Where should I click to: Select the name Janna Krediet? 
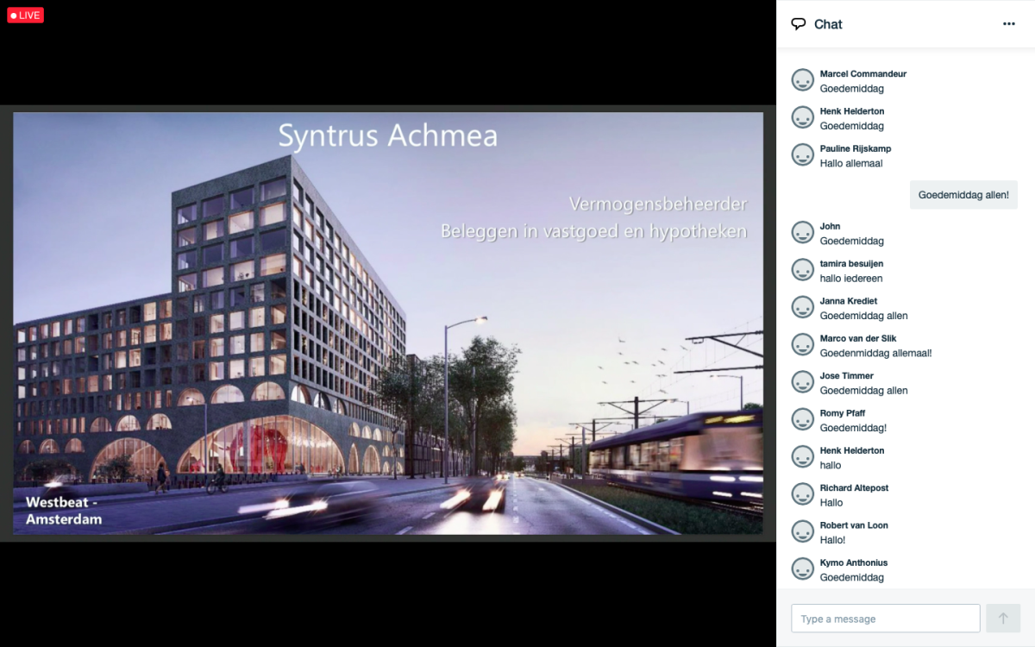[849, 301]
